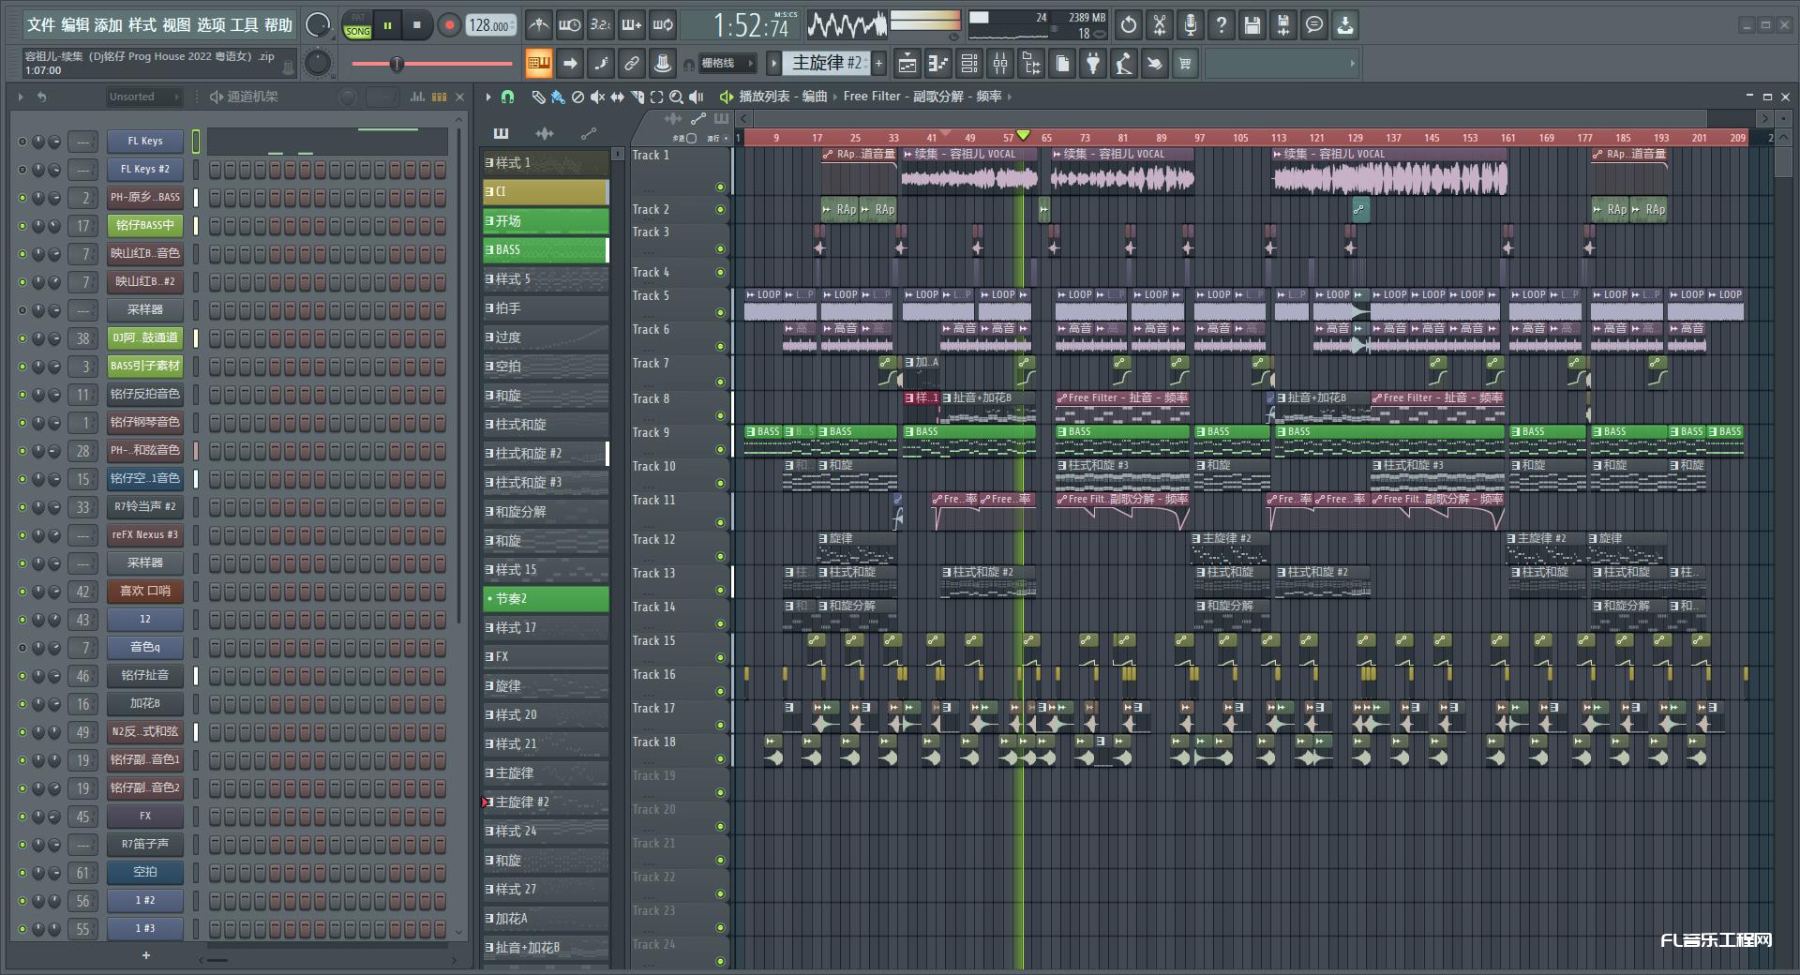Screen dimensions: 1800x975
Task: Add a new channel with plus button
Action: click(x=146, y=955)
